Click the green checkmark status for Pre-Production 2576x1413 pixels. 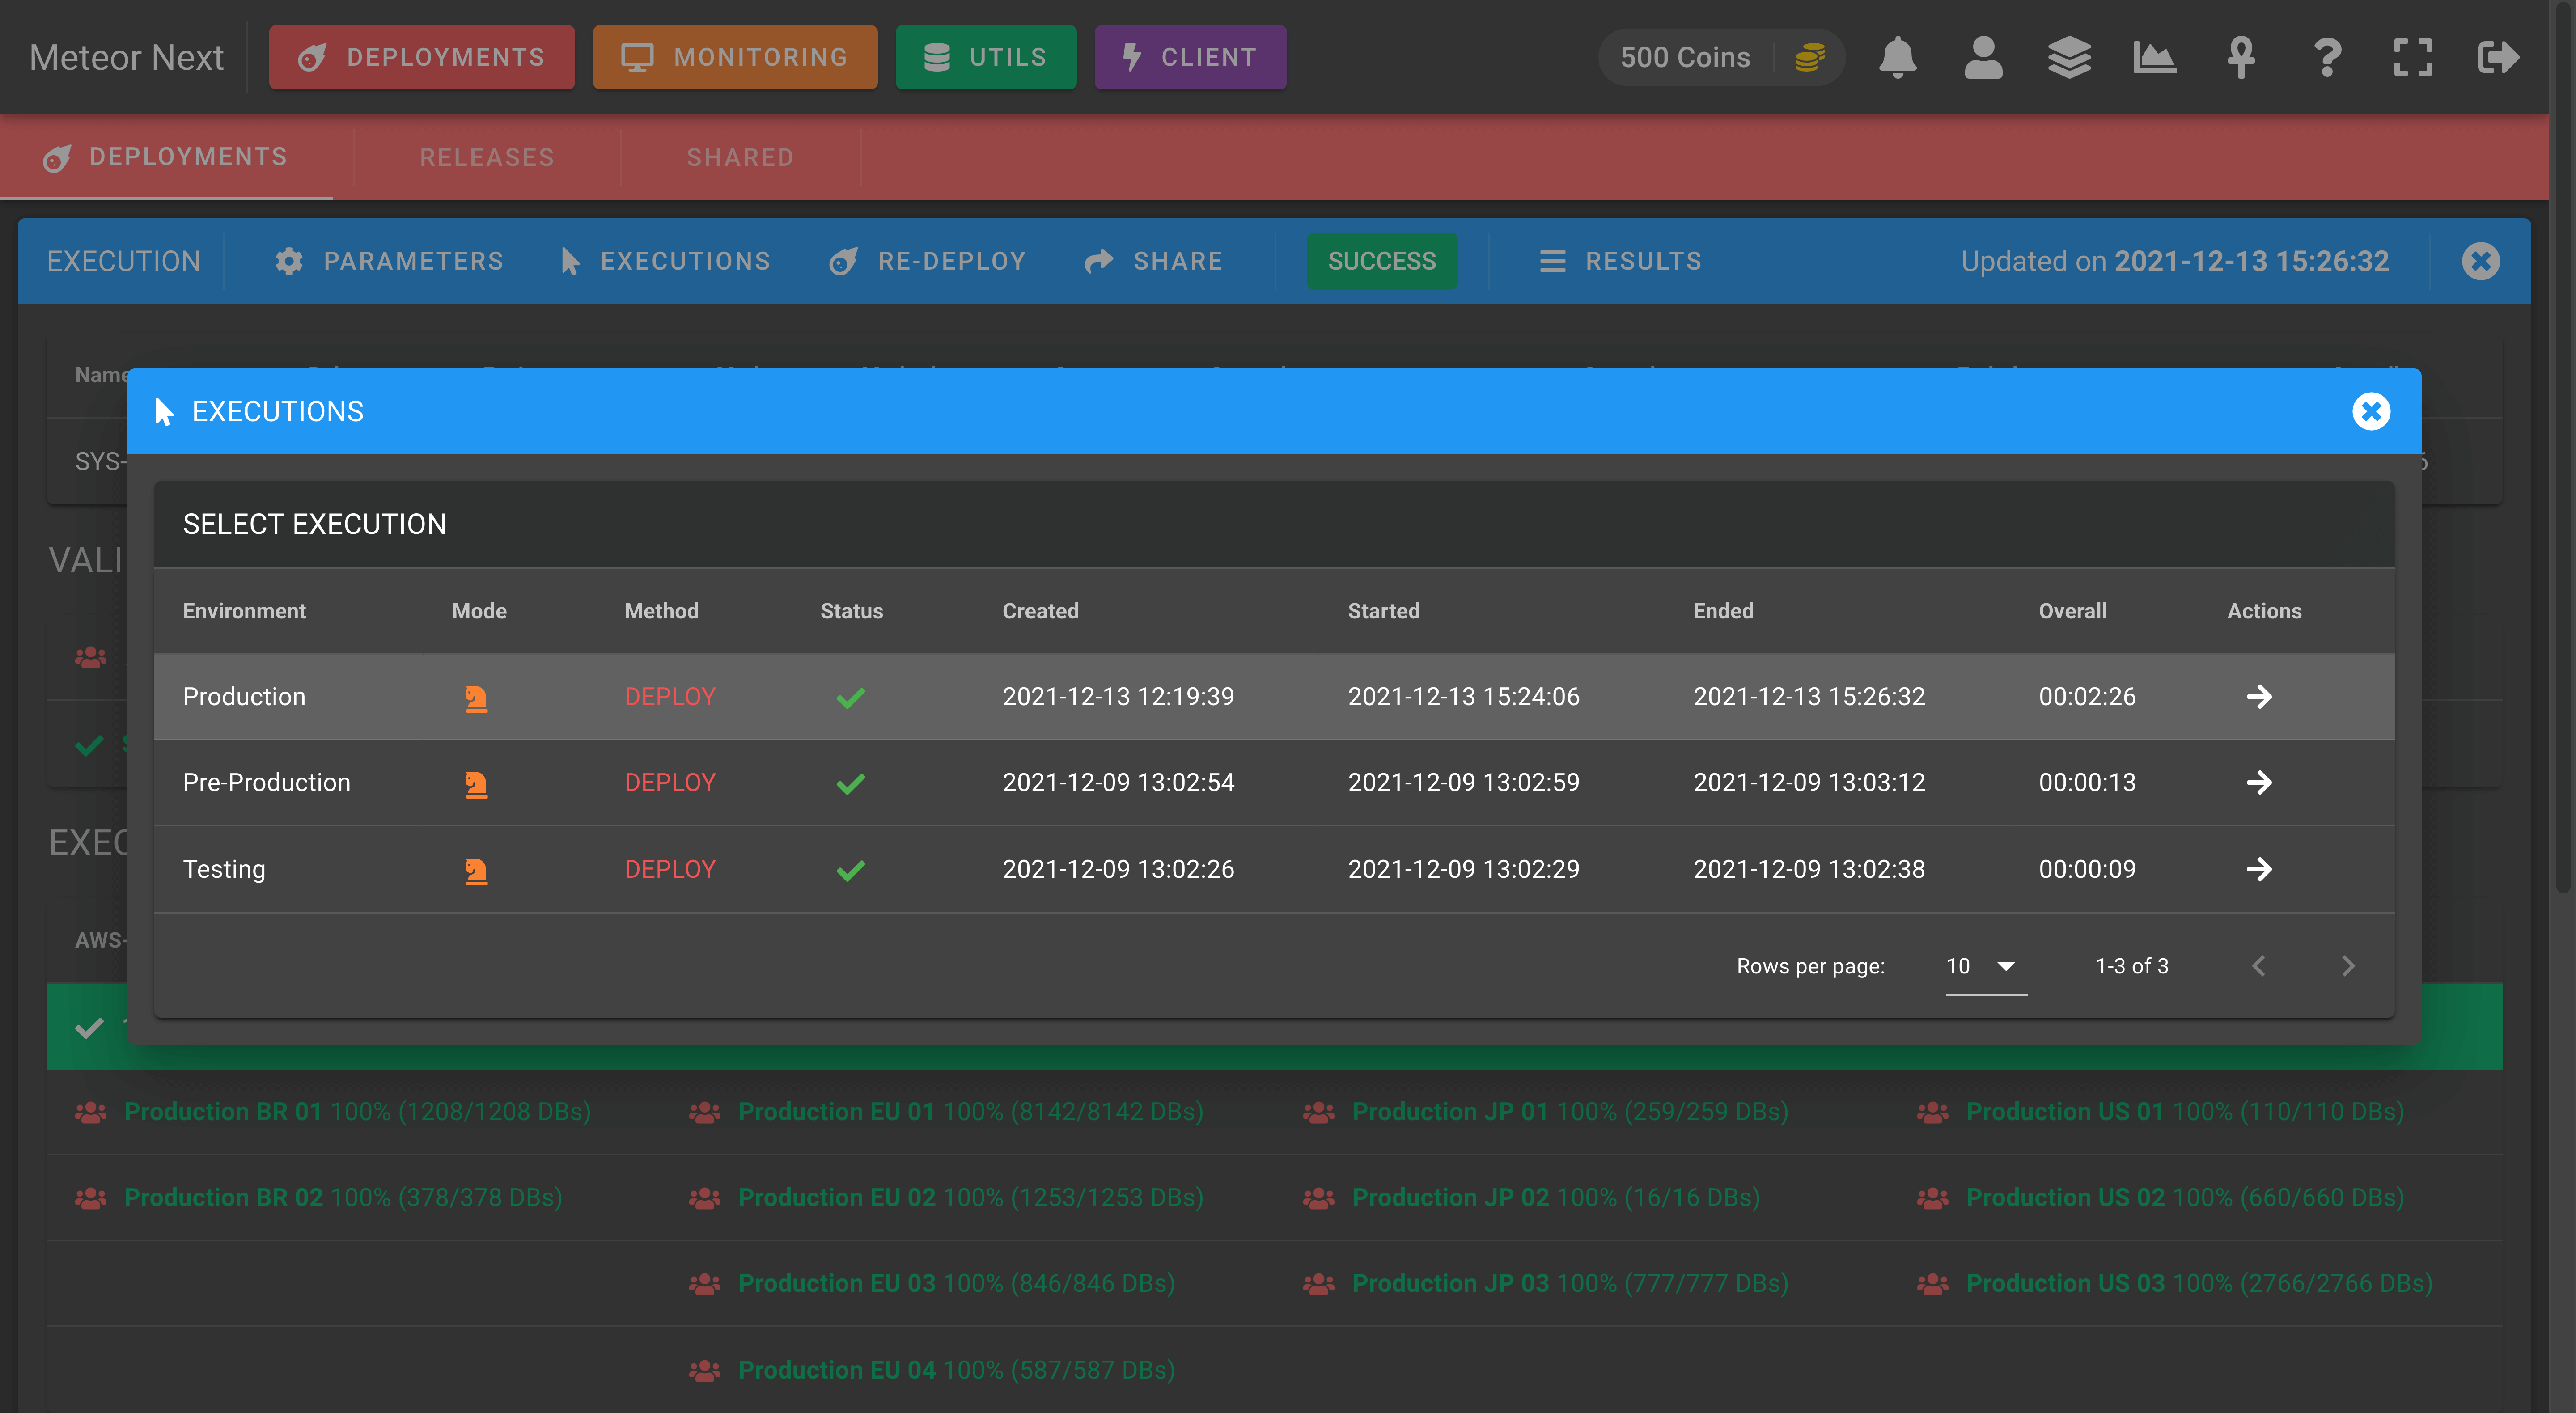pos(850,783)
